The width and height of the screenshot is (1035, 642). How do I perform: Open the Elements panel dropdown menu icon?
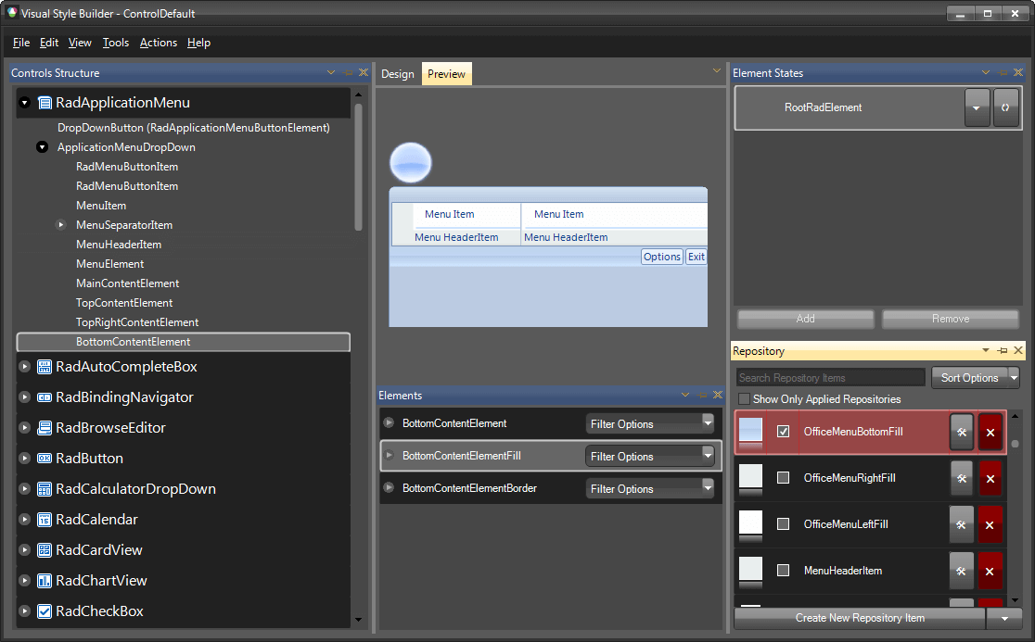pyautogui.click(x=684, y=395)
